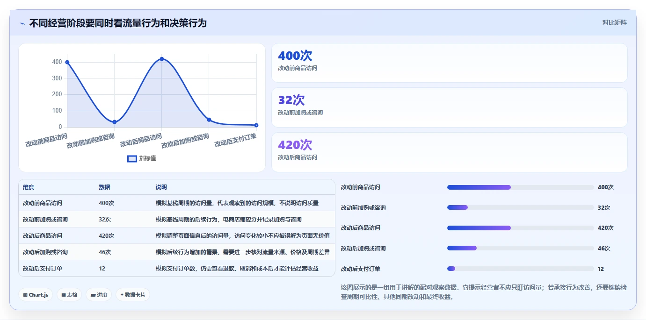Click the 改动后支付订单 label in the progress list

361,269
